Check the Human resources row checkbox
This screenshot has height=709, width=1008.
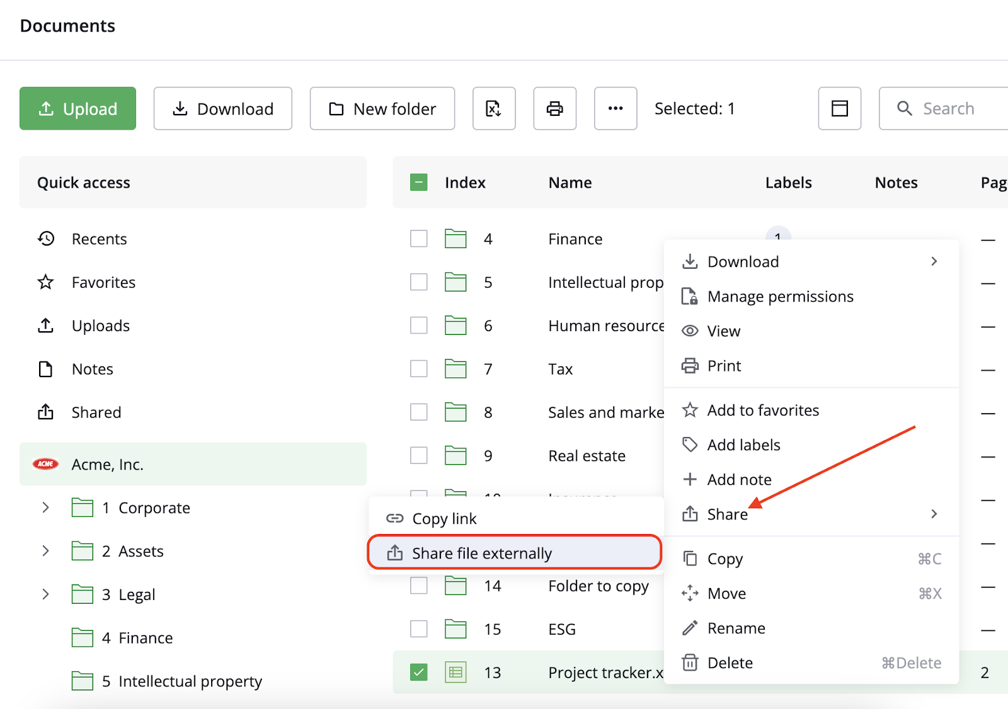(419, 326)
